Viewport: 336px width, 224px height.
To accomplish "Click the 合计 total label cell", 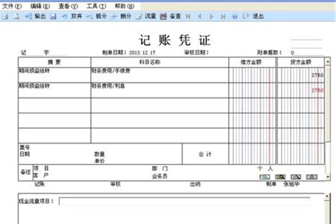I will click(206, 154).
